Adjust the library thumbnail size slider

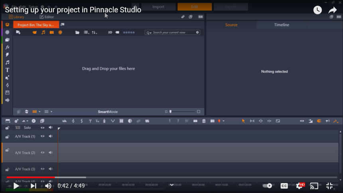171,112
